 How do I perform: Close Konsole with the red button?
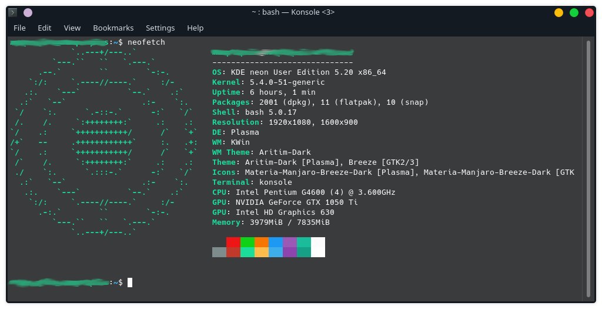tap(589, 13)
